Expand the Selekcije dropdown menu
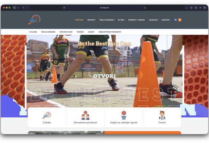 (x=153, y=20)
